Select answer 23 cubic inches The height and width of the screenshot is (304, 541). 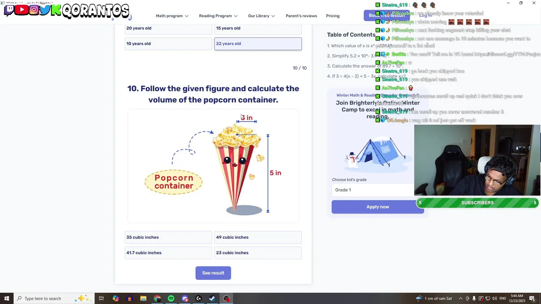[x=258, y=253]
